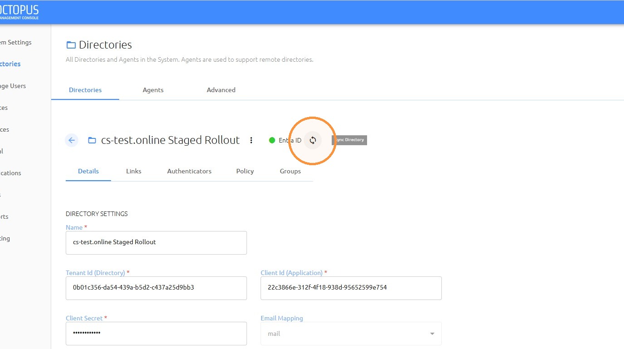624x349 pixels.
Task: Click the "Client Secret" field label
Action: point(84,318)
